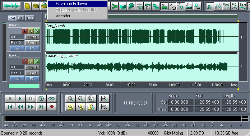
Task: Click the Sel Begin time field
Action: point(181,102)
